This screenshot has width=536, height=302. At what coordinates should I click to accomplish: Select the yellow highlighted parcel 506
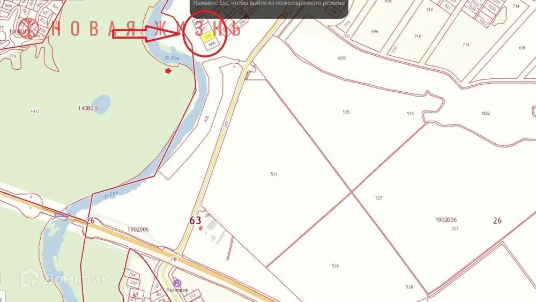(207, 36)
